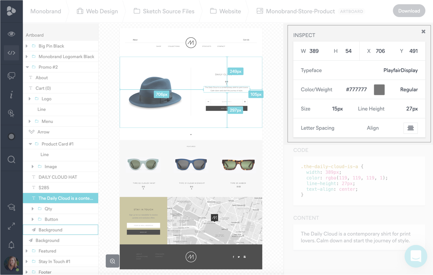Image resolution: width=433 pixels, height=275 pixels.
Task: Open the graduation cap learning icon
Action: click(x=11, y=207)
